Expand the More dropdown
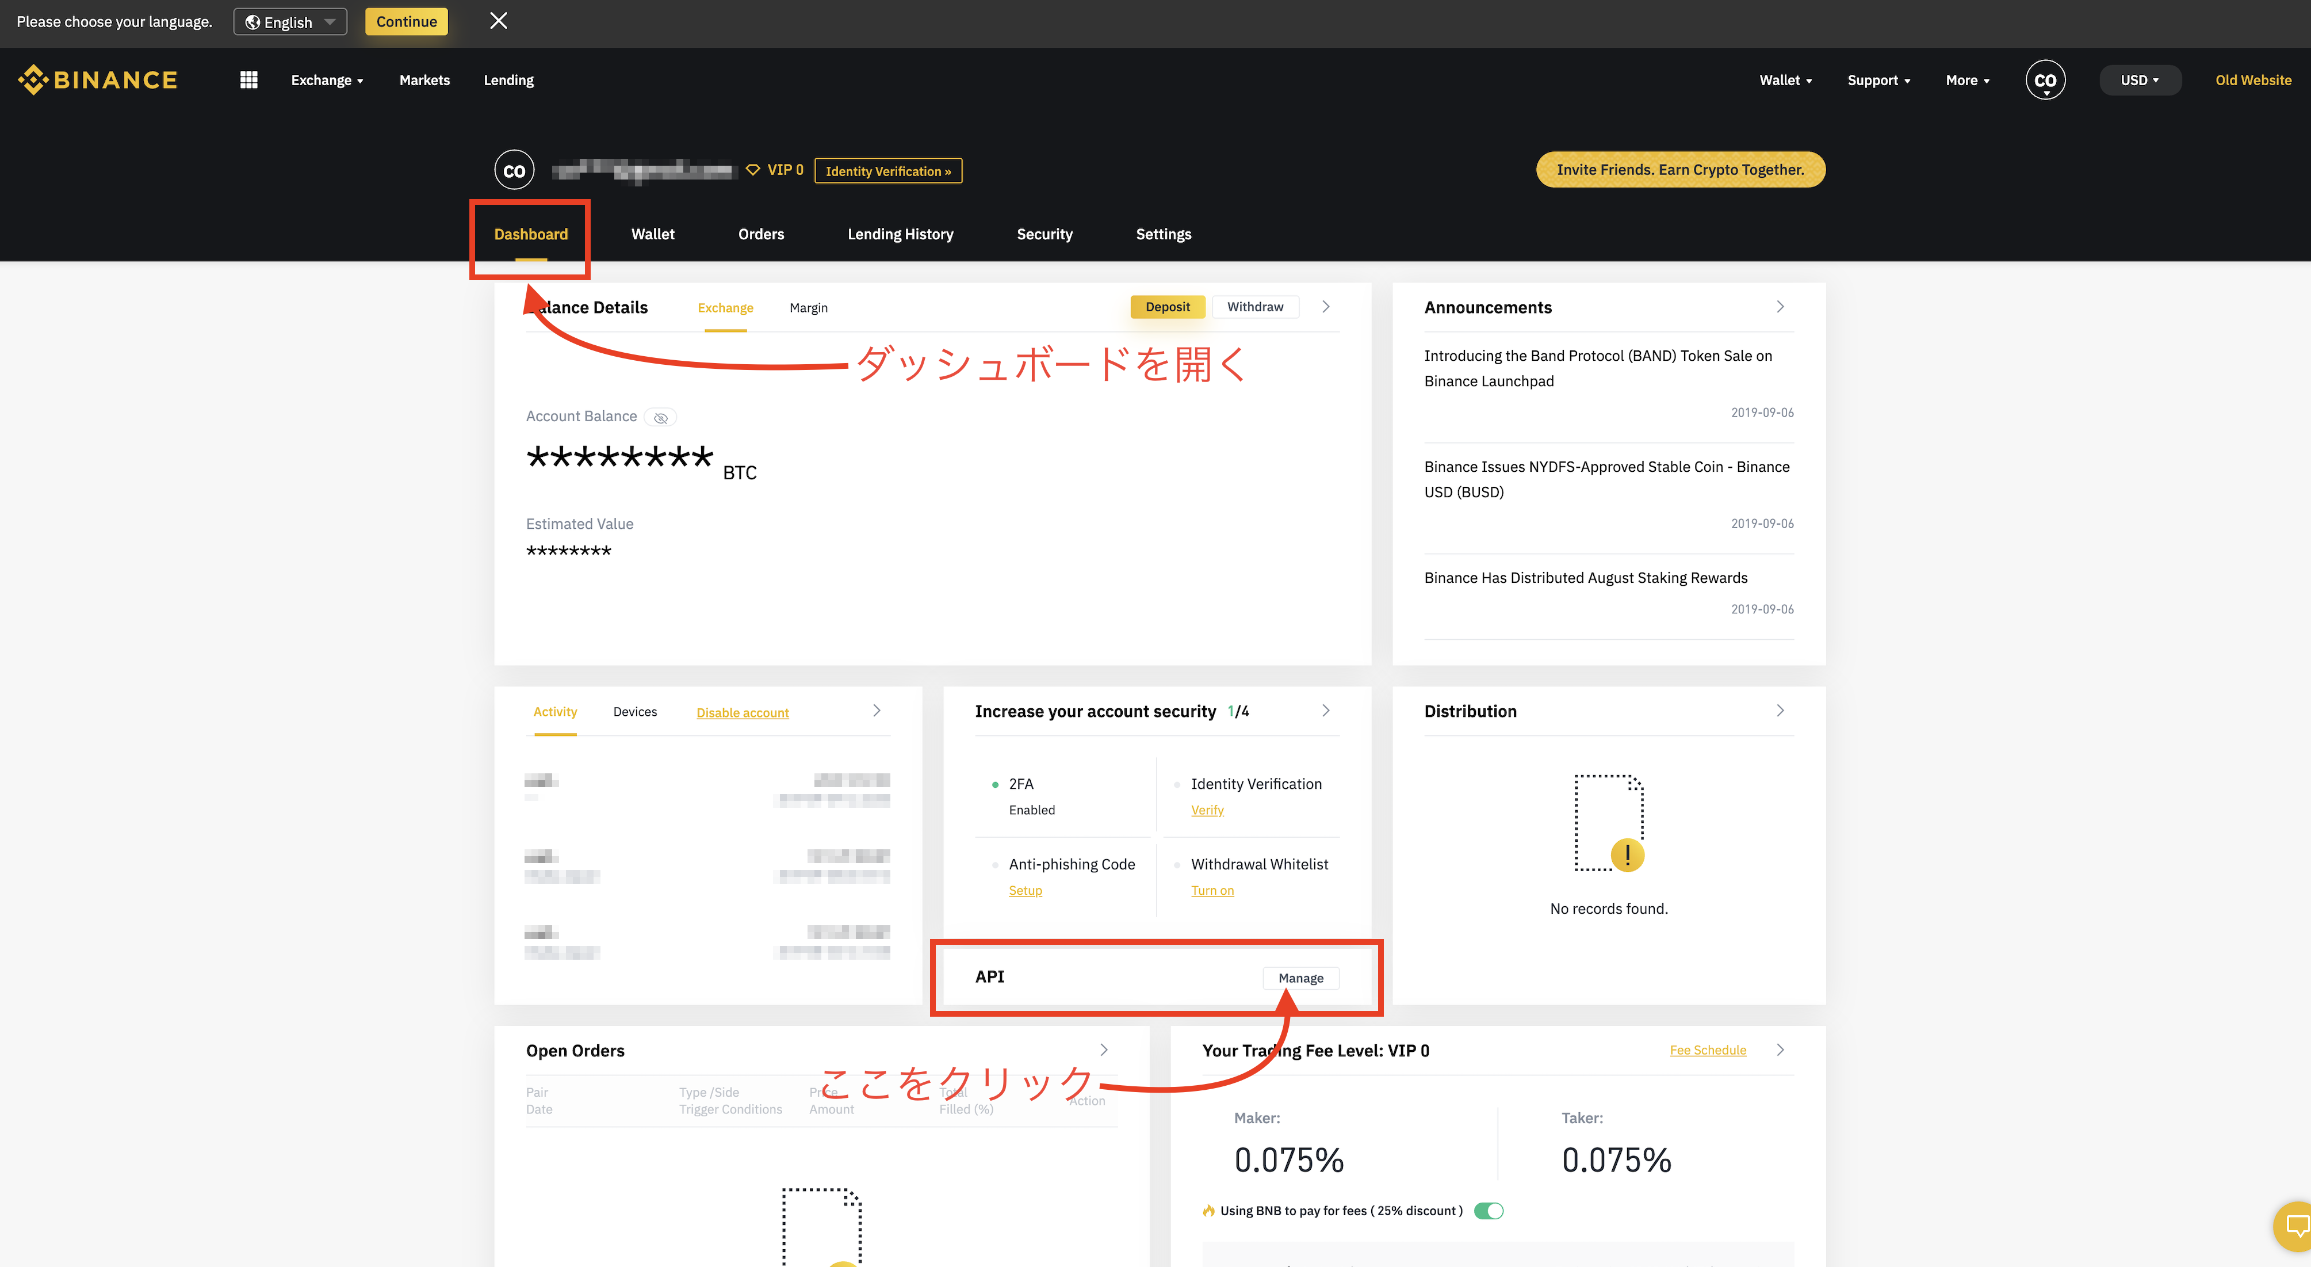 pyautogui.click(x=1968, y=80)
